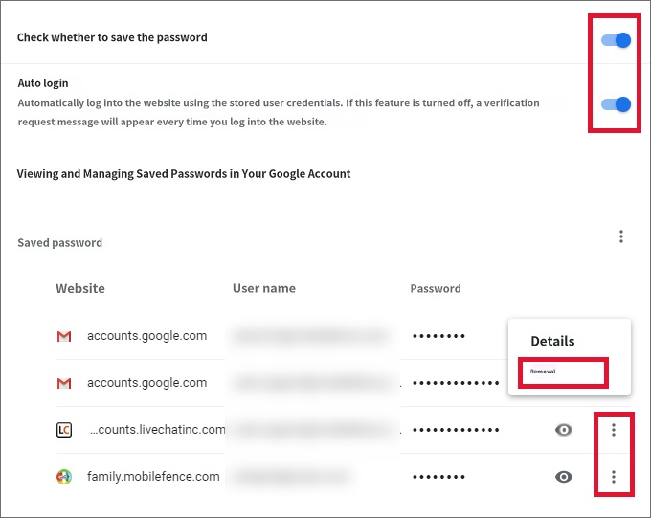Open first accounts.google.com website link
The height and width of the screenshot is (518, 651).
coord(147,336)
